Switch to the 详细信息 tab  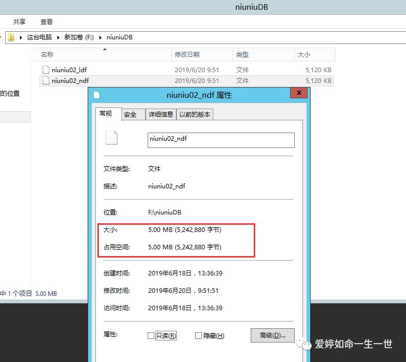[x=161, y=115]
